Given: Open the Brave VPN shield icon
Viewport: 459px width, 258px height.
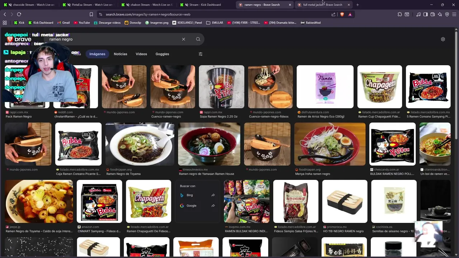Looking at the screenshot, I should point(447,14).
